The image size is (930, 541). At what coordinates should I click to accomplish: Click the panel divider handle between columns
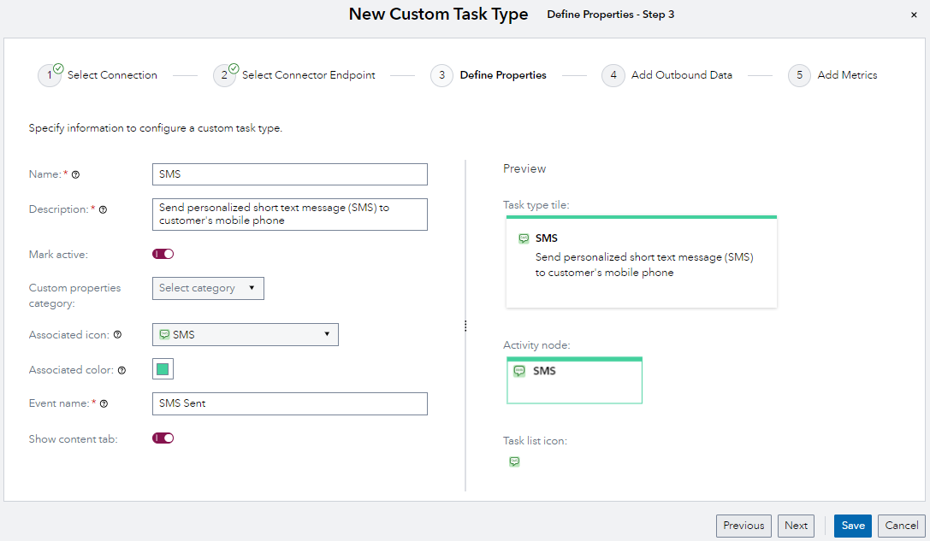click(465, 326)
